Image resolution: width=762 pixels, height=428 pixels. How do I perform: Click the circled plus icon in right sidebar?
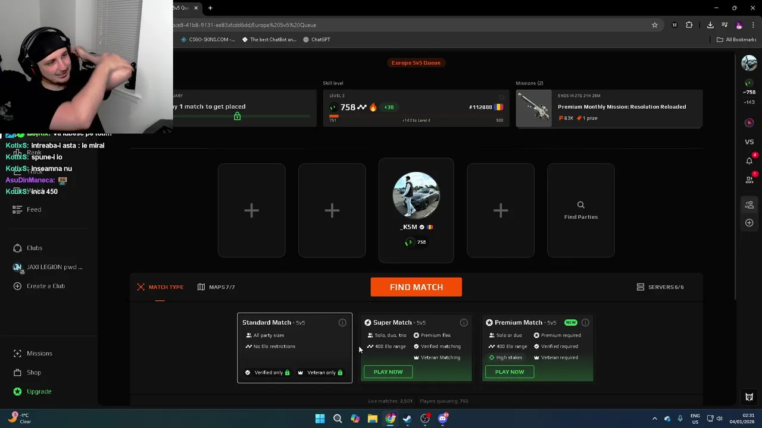(749, 222)
